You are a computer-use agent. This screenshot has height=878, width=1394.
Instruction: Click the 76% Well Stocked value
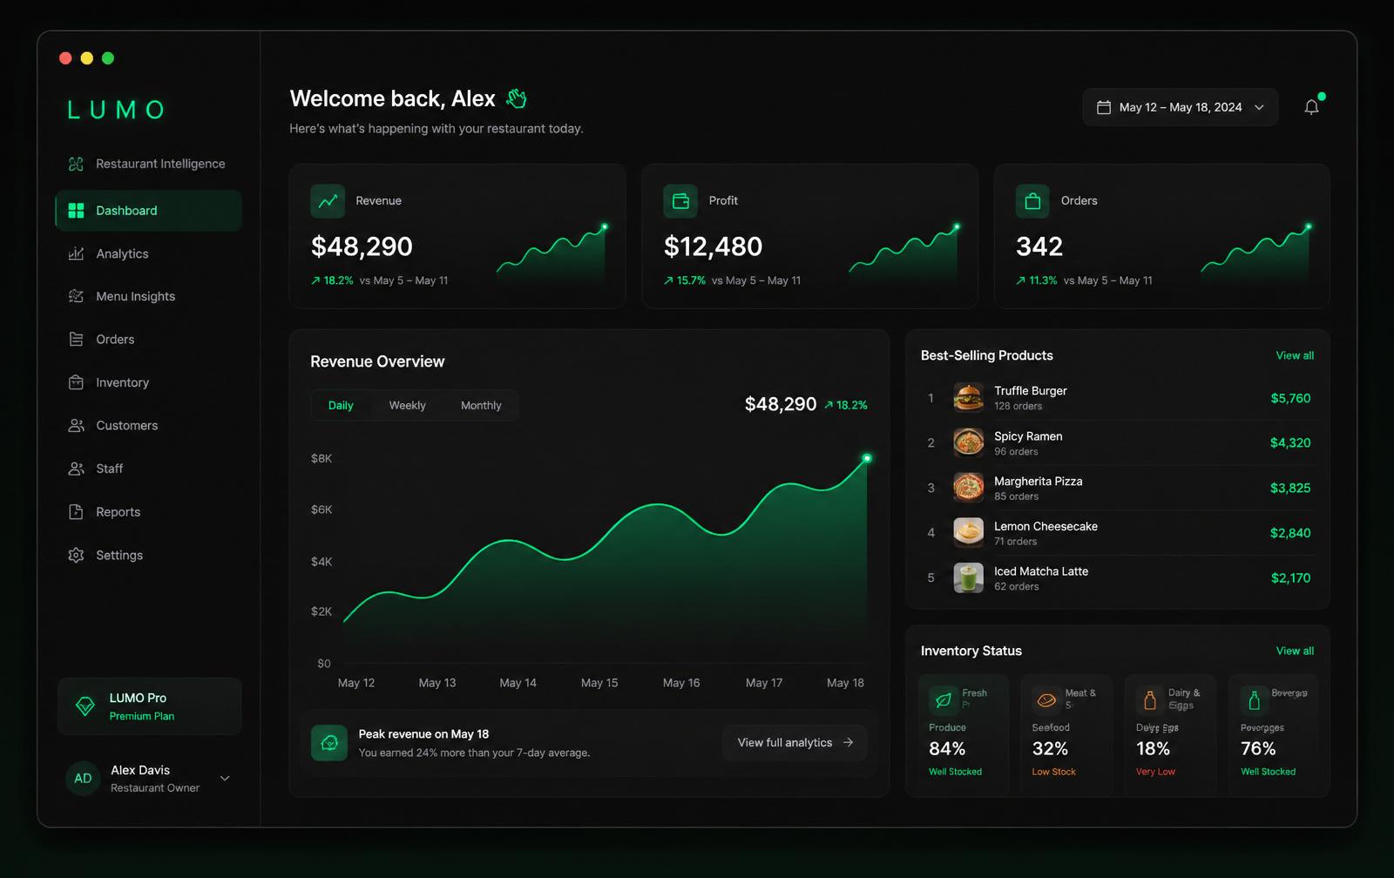coord(1258,749)
